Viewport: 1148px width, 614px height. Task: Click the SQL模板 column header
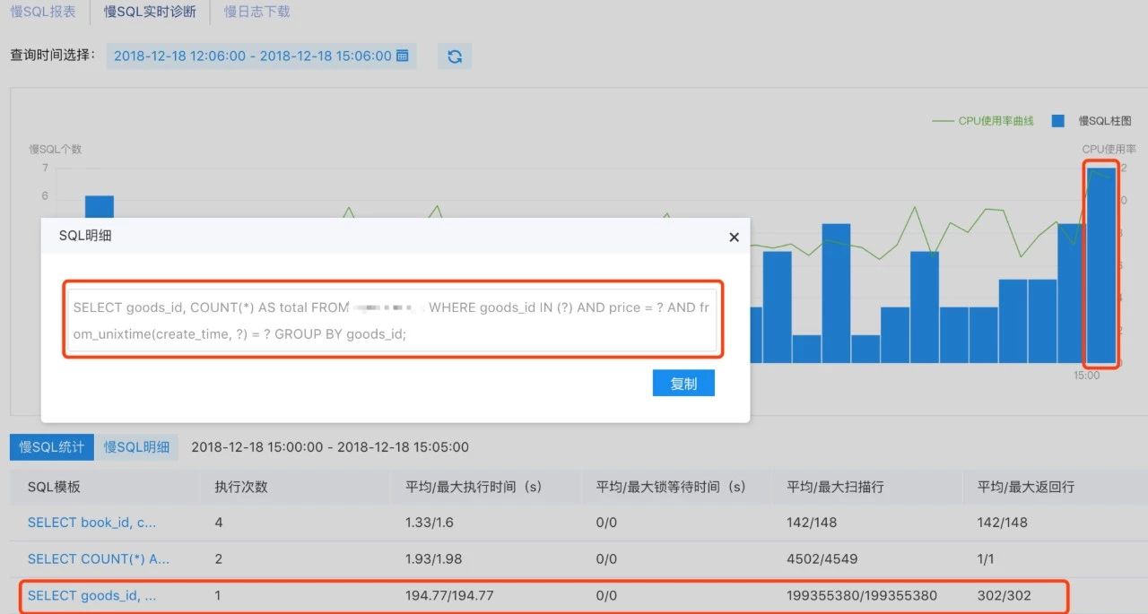click(54, 487)
